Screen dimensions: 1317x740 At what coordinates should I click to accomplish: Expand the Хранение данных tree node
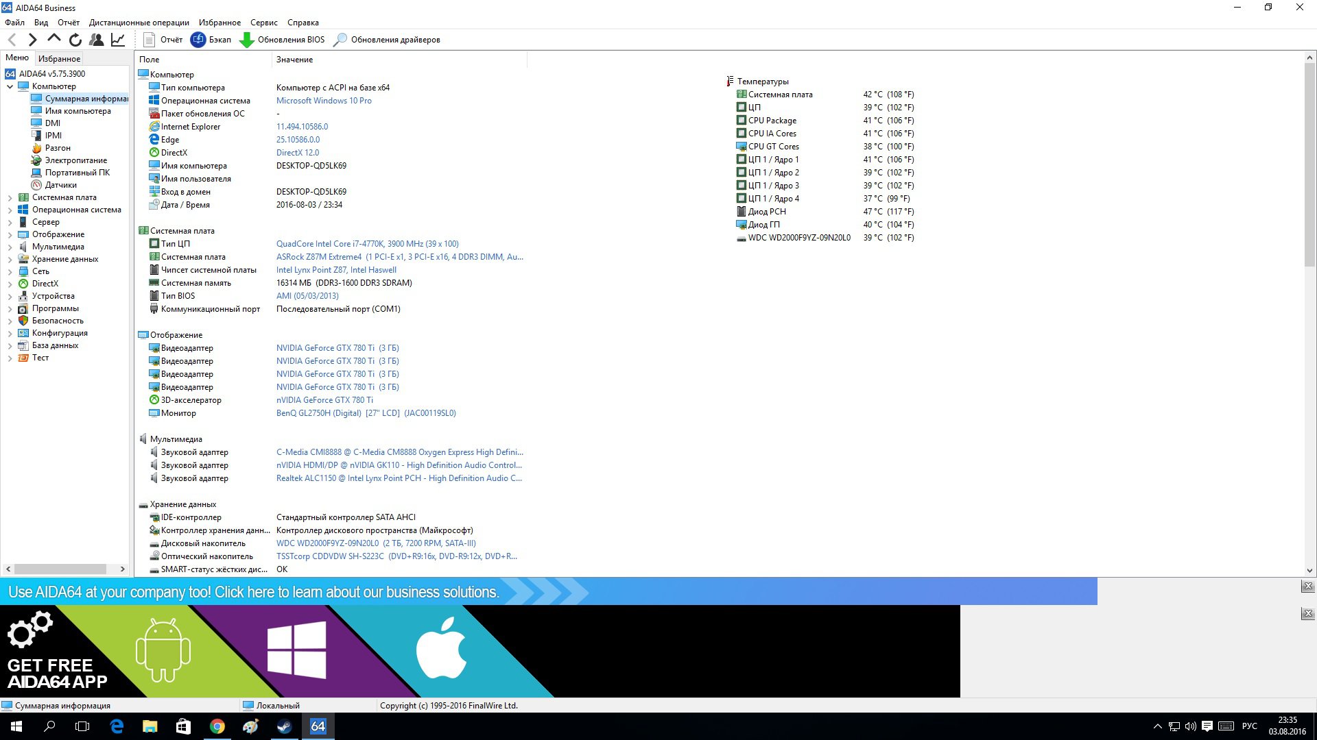pyautogui.click(x=10, y=259)
